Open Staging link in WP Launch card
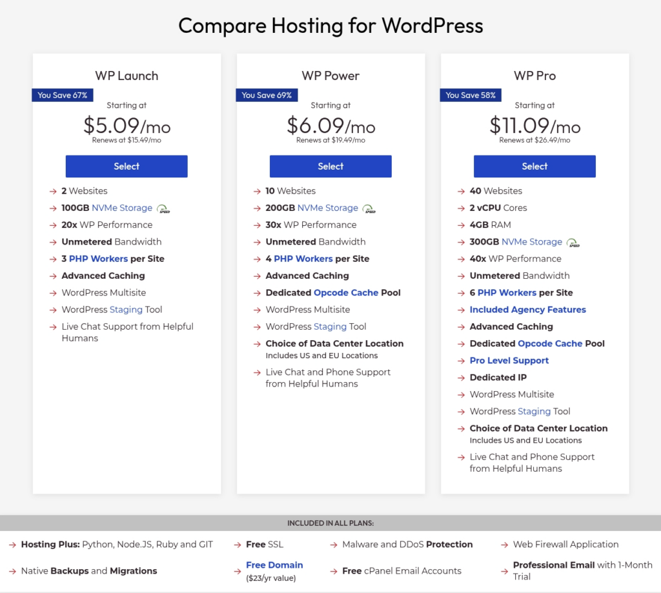661x593 pixels. (126, 310)
